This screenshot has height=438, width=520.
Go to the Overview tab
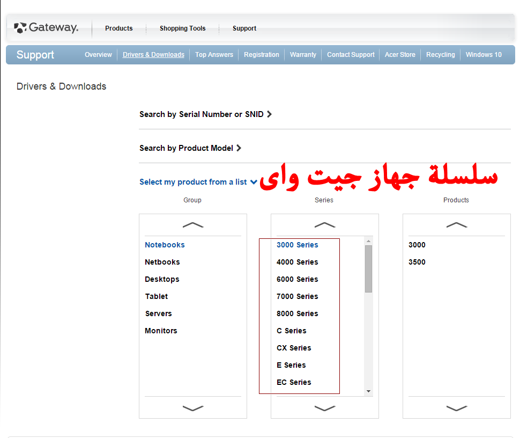(x=98, y=54)
